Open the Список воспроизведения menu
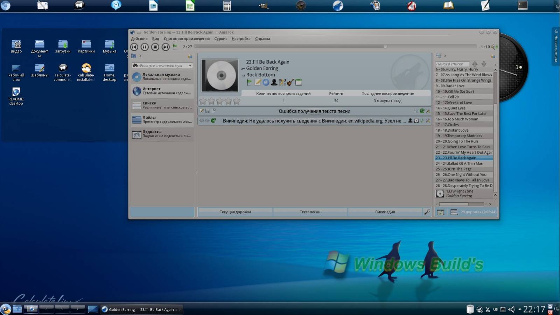The width and height of the screenshot is (560, 315). 187,39
